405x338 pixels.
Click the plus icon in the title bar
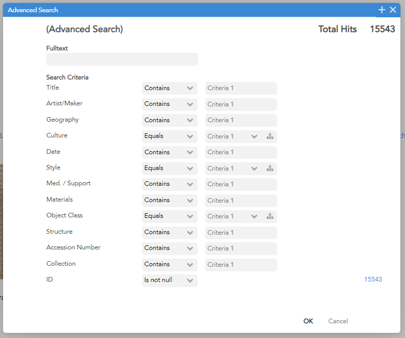[x=382, y=10]
